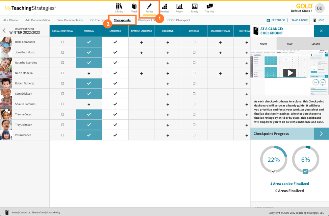This screenshot has height=216, width=329.
Task: Tick Vivian Ponce's Social-Emotional checkbox
Action: pyautogui.click(x=63, y=135)
